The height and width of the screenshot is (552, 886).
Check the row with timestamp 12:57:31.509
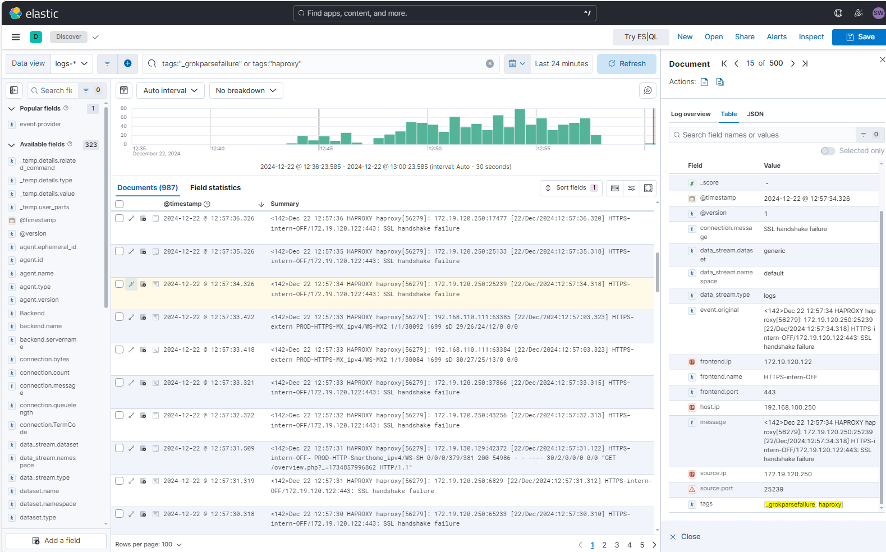(x=119, y=448)
